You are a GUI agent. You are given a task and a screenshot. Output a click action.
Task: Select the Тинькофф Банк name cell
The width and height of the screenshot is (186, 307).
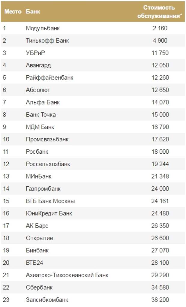pyautogui.click(x=47, y=41)
